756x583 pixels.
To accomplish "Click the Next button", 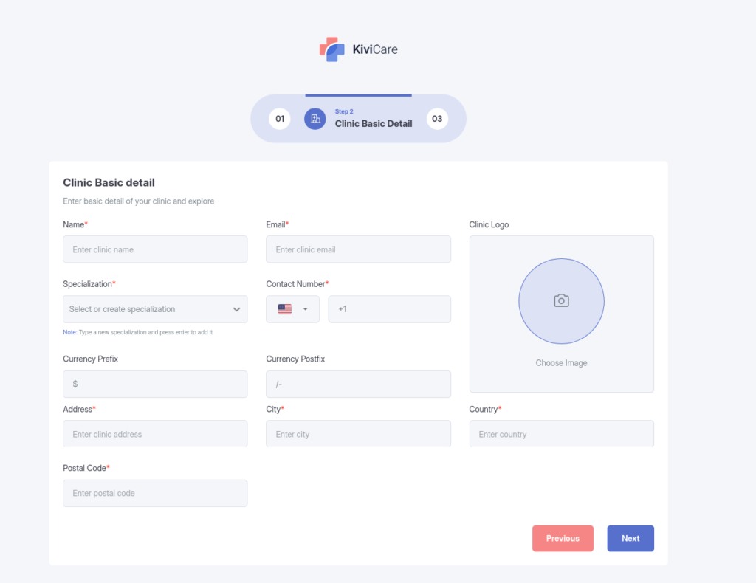I will point(630,538).
